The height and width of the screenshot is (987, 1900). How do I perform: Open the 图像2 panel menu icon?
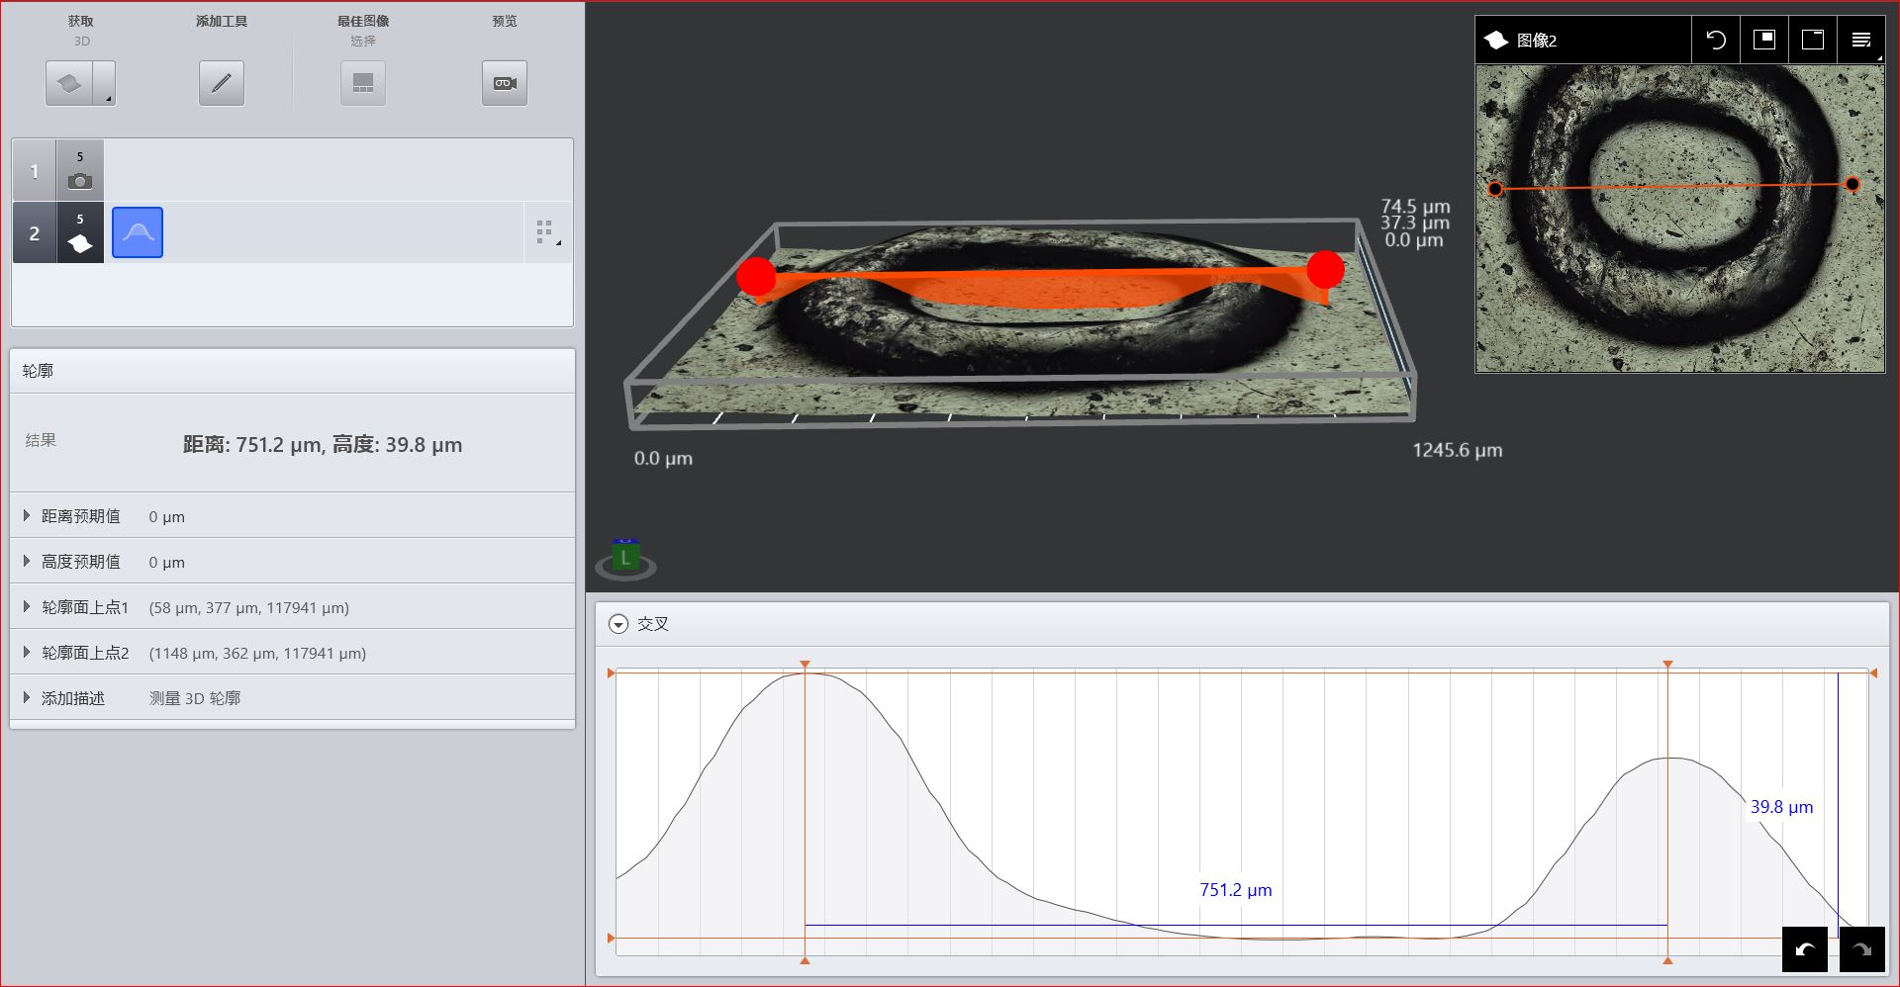point(1860,40)
